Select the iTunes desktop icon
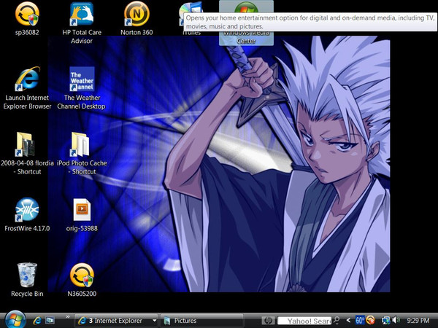The image size is (438, 328). tap(191, 20)
